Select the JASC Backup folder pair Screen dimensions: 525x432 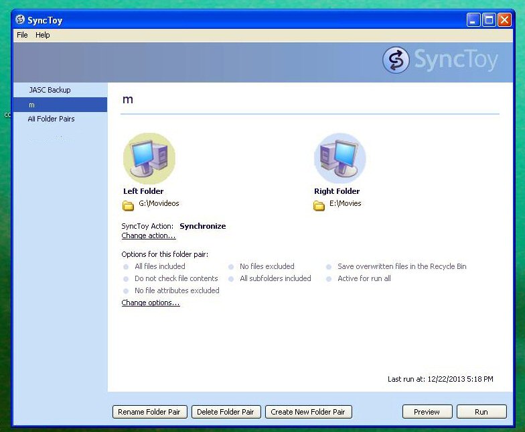[60, 90]
